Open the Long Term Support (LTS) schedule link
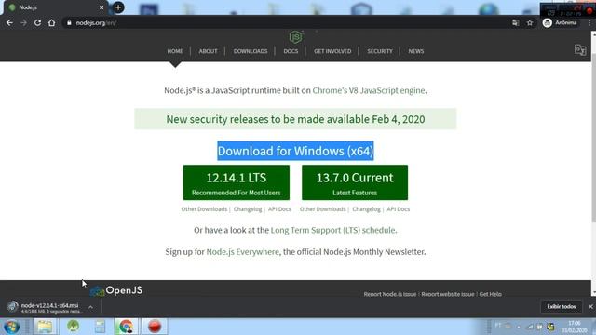The height and width of the screenshot is (335, 596). point(333,230)
